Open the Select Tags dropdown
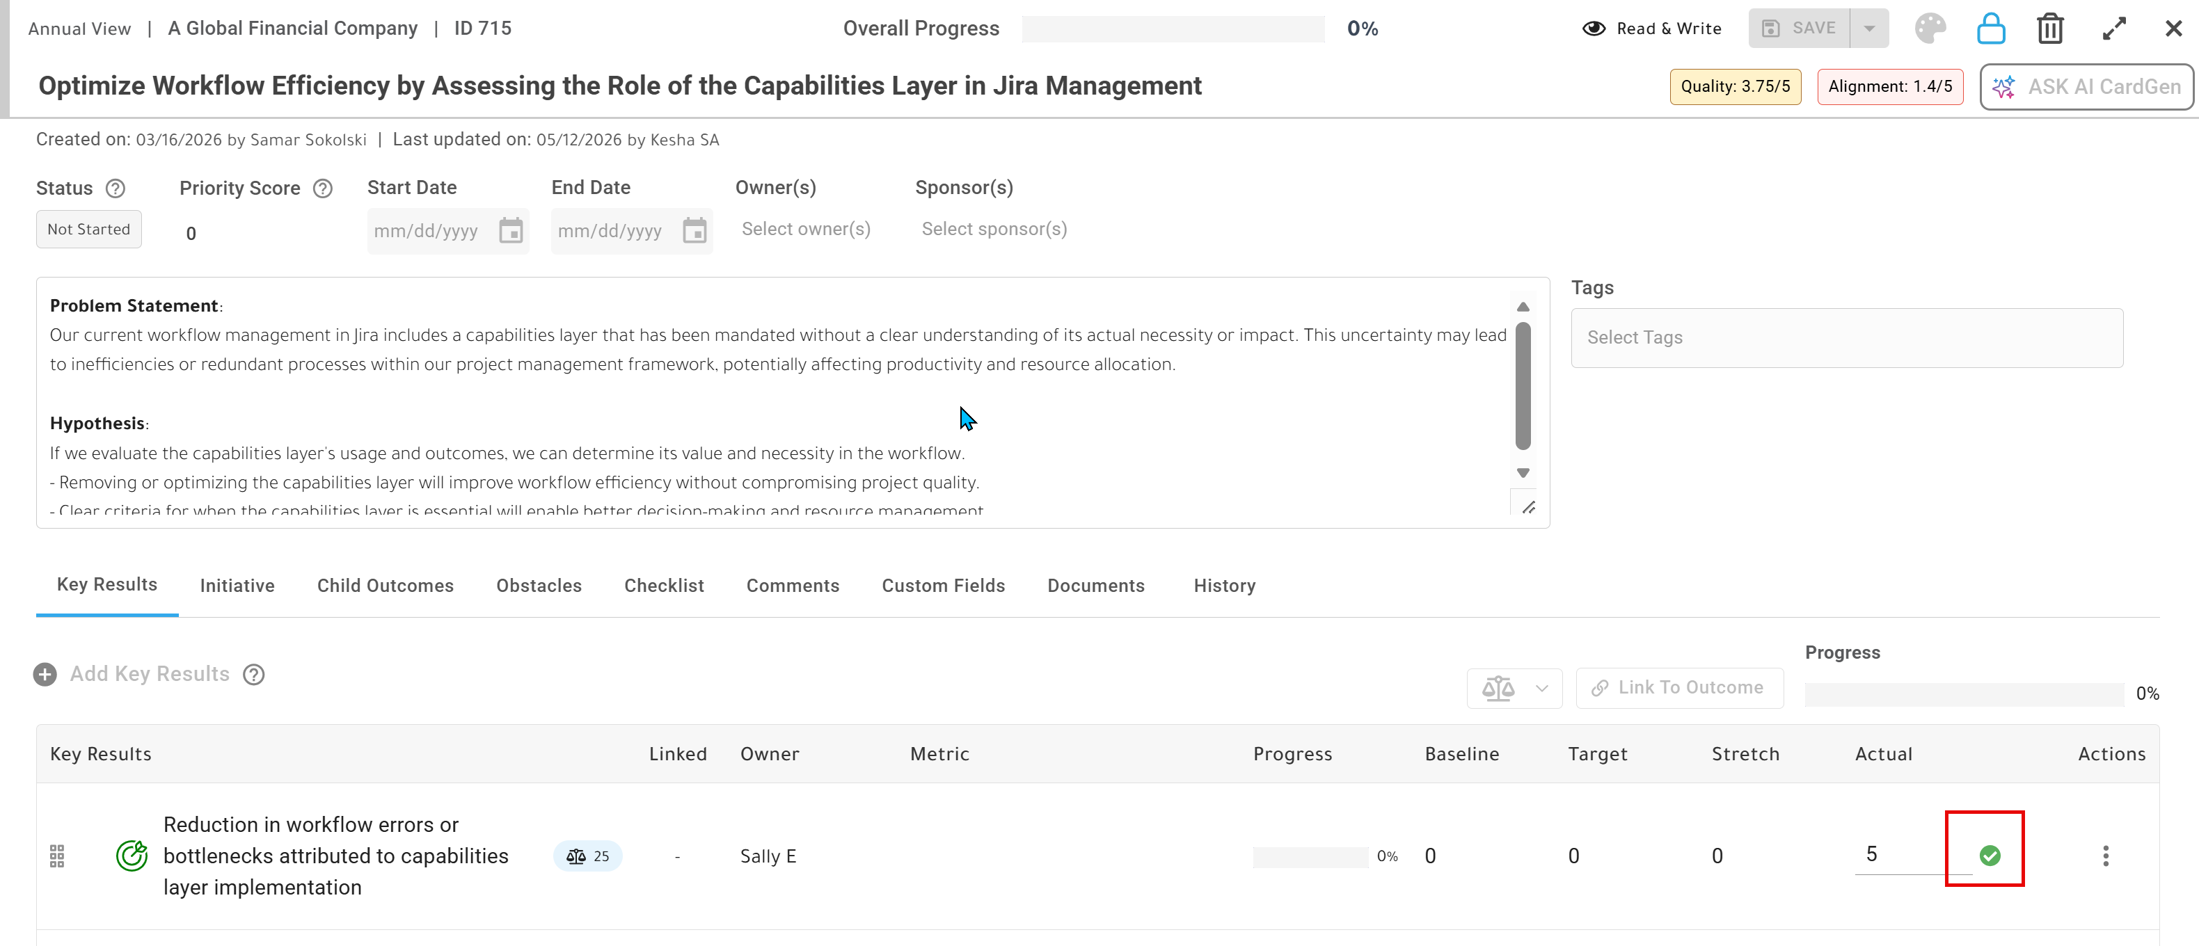Viewport: 2199px width, 946px height. 1846,338
